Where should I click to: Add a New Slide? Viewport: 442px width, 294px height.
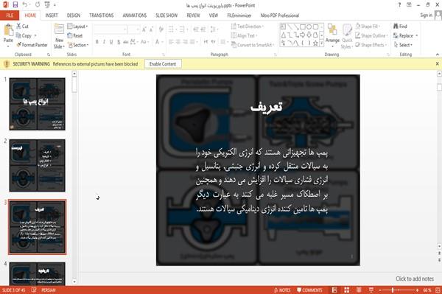[x=59, y=36]
